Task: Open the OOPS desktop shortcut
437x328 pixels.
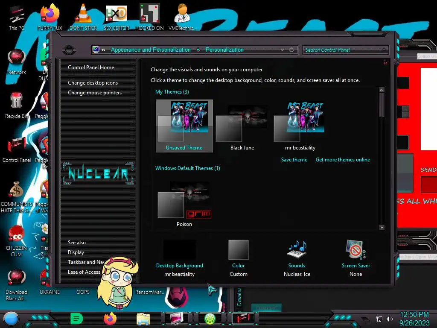Action: tap(83, 292)
